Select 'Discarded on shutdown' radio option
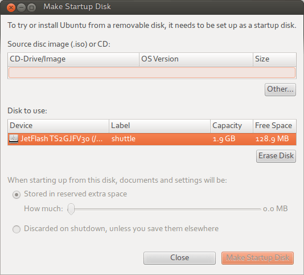The height and width of the screenshot is (275, 304). 17,229
